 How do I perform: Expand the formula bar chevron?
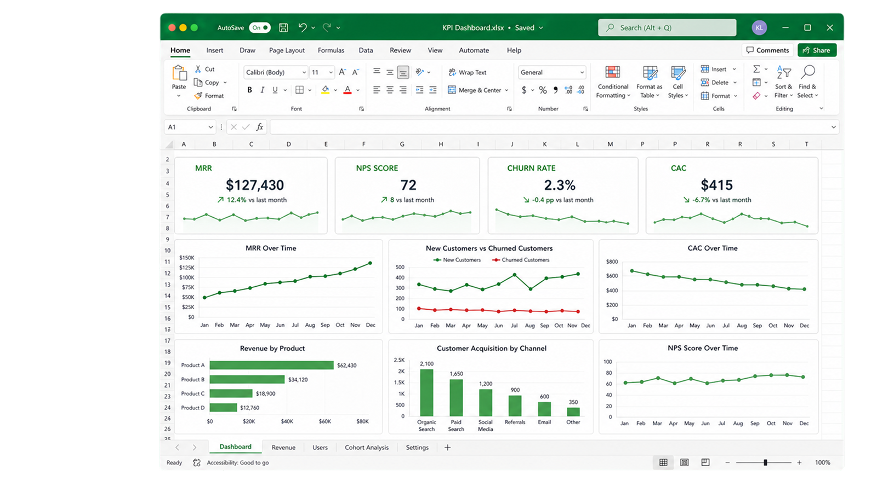point(833,127)
